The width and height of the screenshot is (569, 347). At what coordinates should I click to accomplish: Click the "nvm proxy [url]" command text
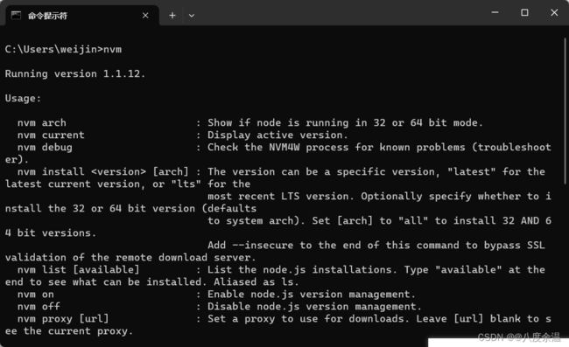(x=63, y=319)
